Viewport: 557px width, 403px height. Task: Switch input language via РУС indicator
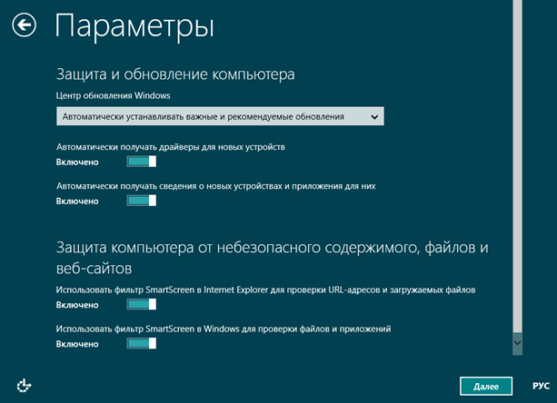541,386
